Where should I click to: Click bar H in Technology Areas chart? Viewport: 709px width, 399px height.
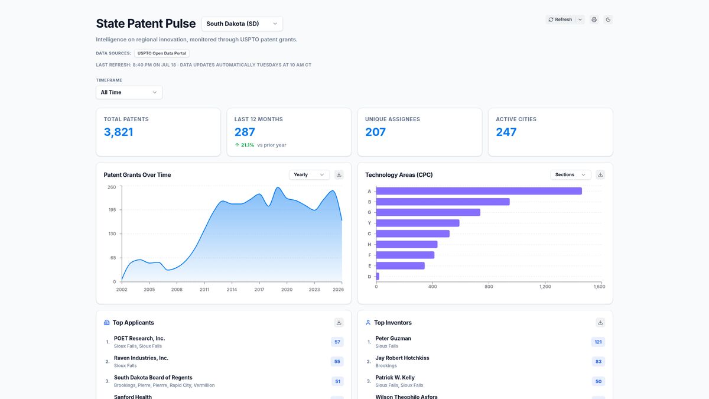click(x=407, y=244)
